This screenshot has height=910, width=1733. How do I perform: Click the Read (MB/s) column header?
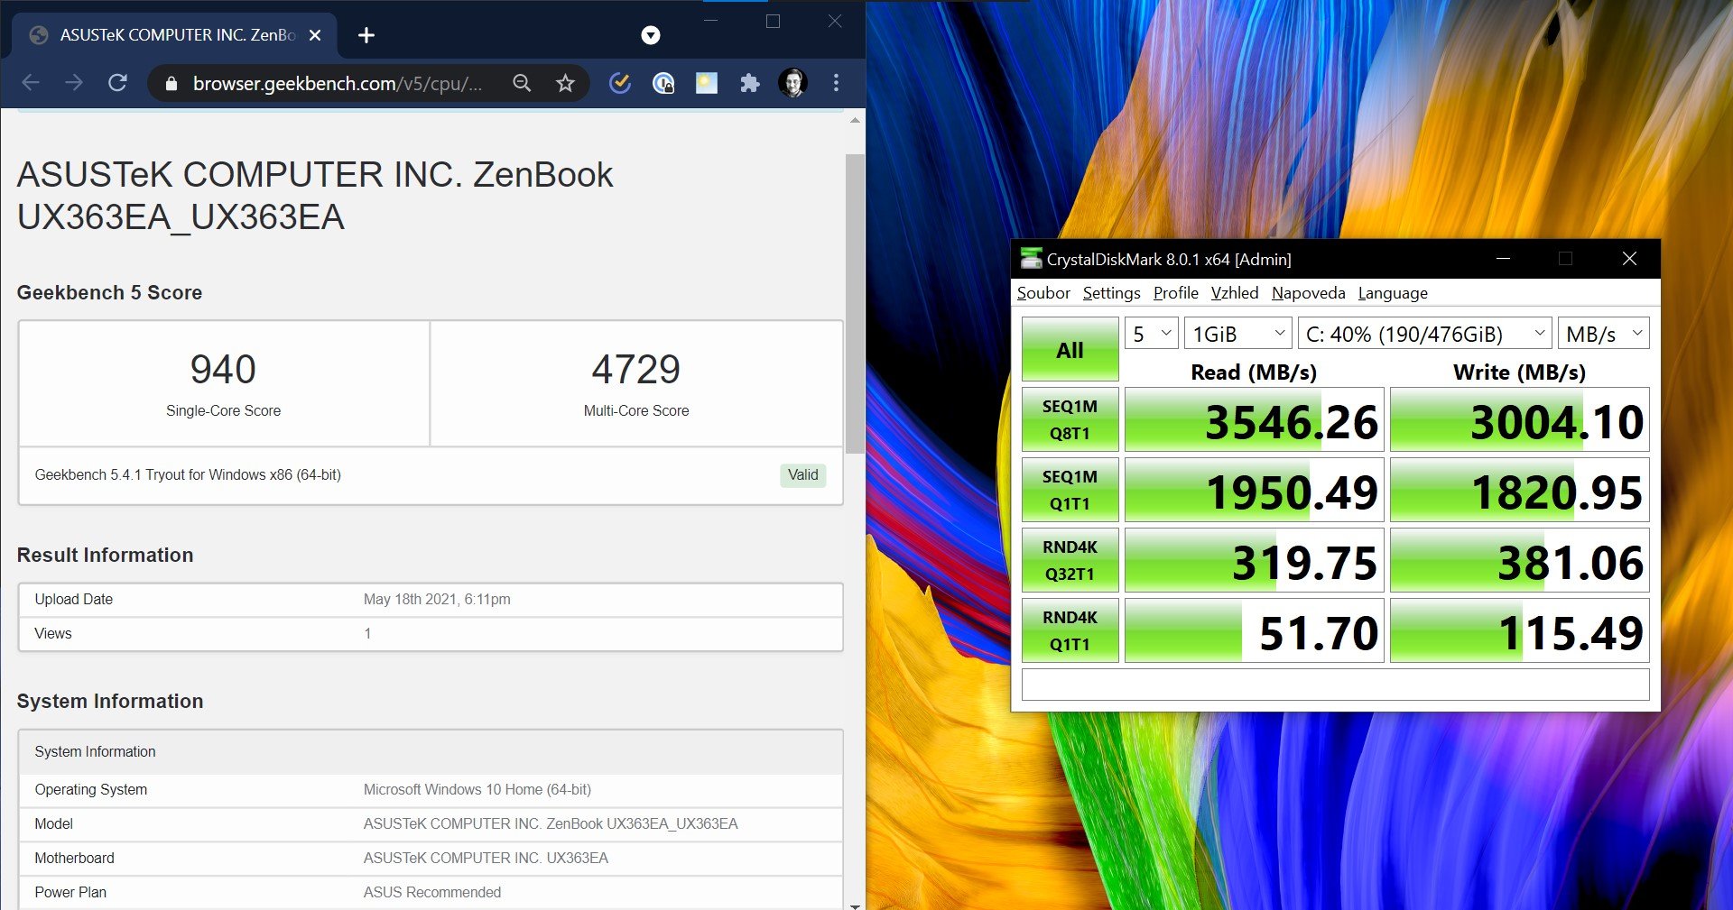click(x=1254, y=372)
